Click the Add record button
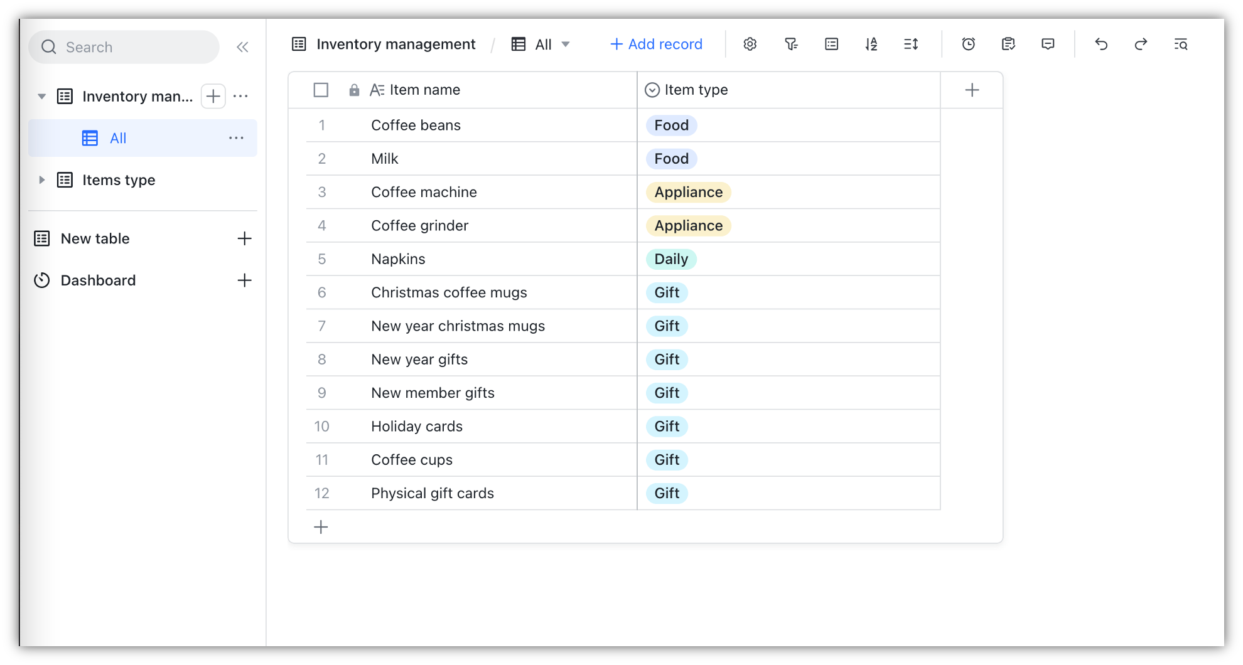 [656, 44]
